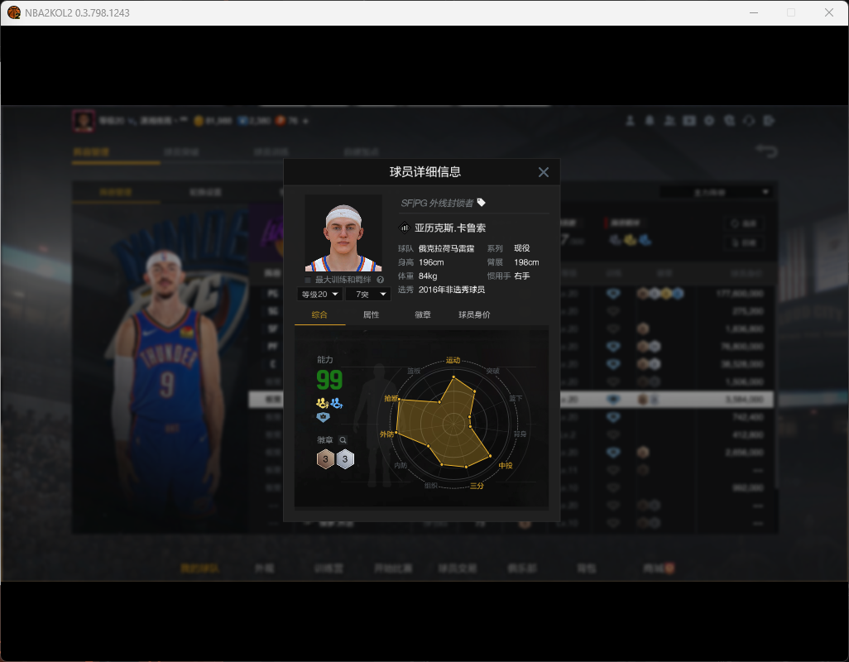Click the bell notification icon in the top bar
The width and height of the screenshot is (849, 662).
(x=650, y=121)
